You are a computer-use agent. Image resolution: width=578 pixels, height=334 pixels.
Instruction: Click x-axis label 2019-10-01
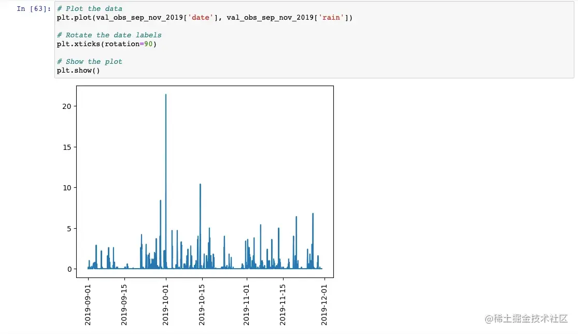coord(165,305)
